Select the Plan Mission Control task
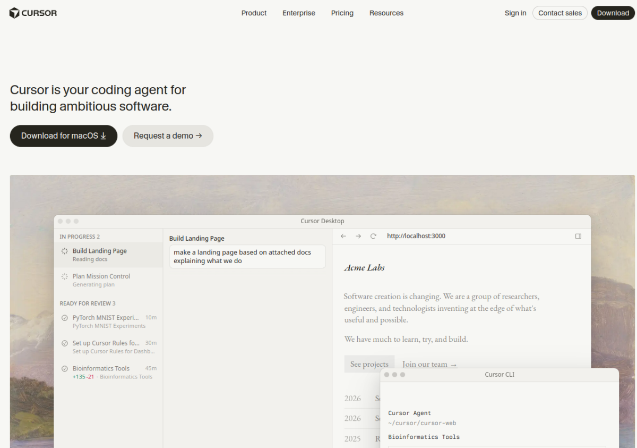 [108, 280]
